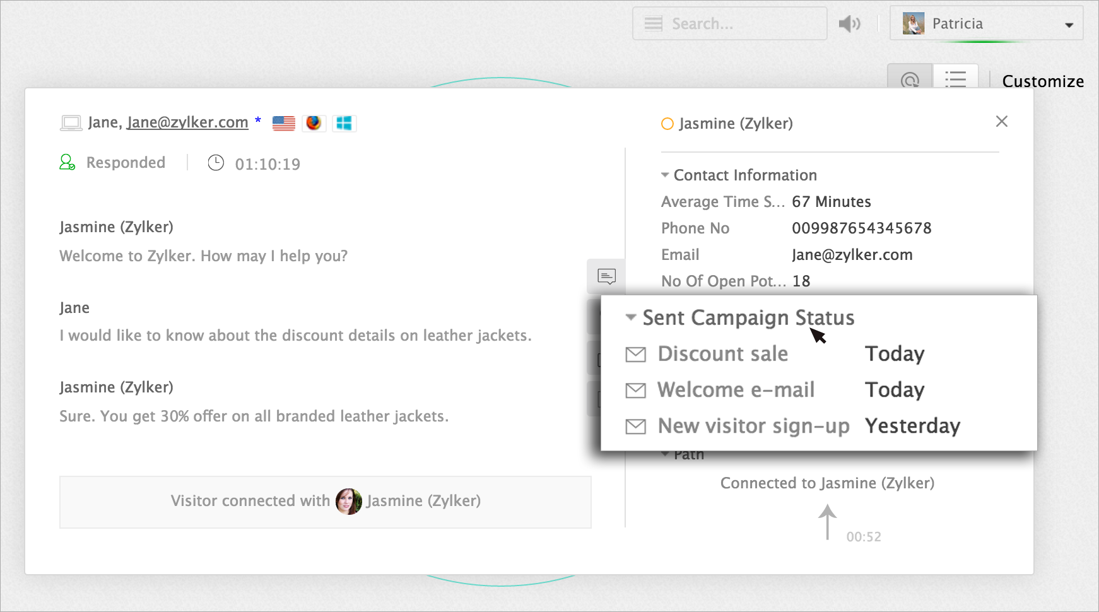Click the phone number 009987654345678
This screenshot has height=612, width=1099.
click(862, 228)
